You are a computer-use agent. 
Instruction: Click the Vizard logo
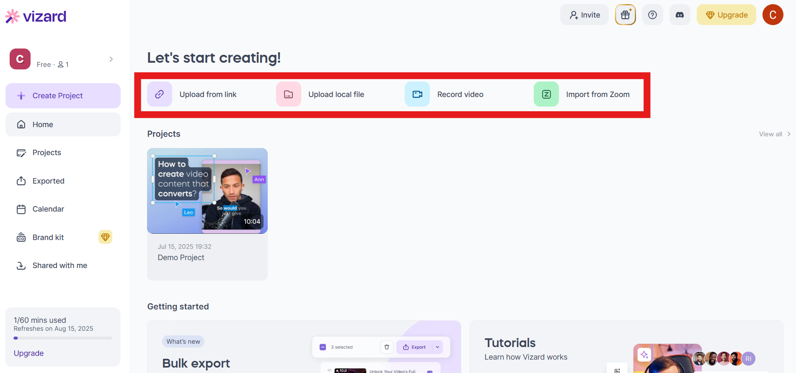[x=36, y=16]
